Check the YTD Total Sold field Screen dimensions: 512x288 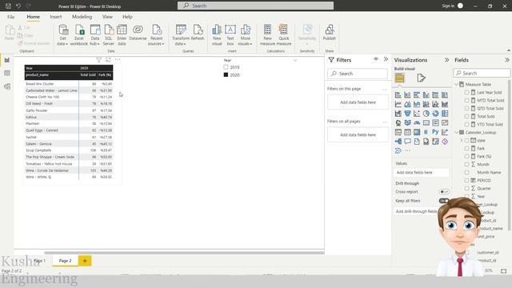point(466,125)
